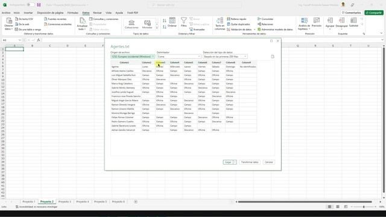The width and height of the screenshot is (386, 217).
Task: Open Fuentes recientes
Action: tap(55, 19)
